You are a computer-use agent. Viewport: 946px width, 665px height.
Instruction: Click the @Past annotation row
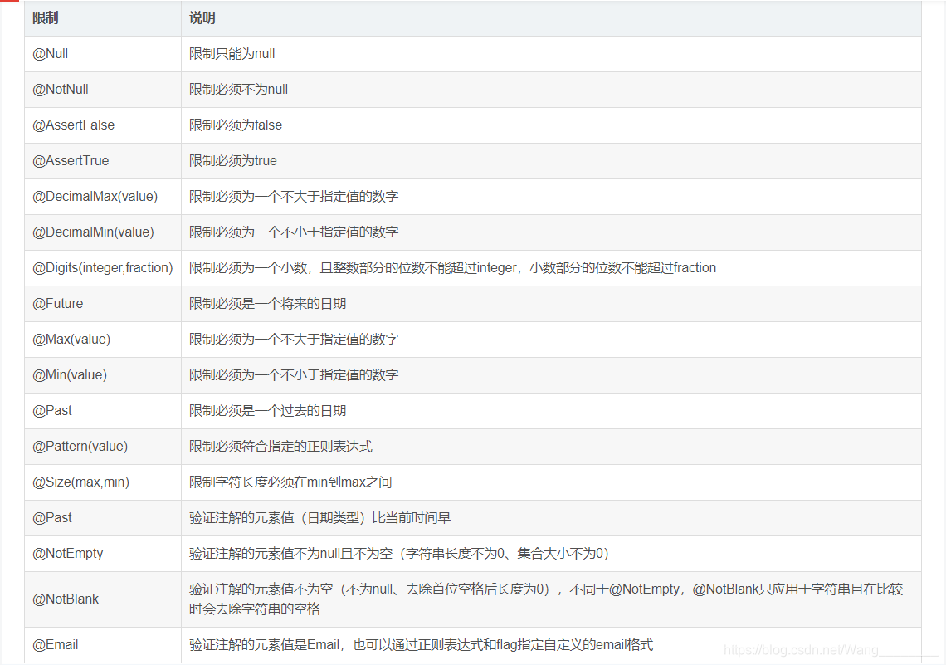(x=52, y=410)
